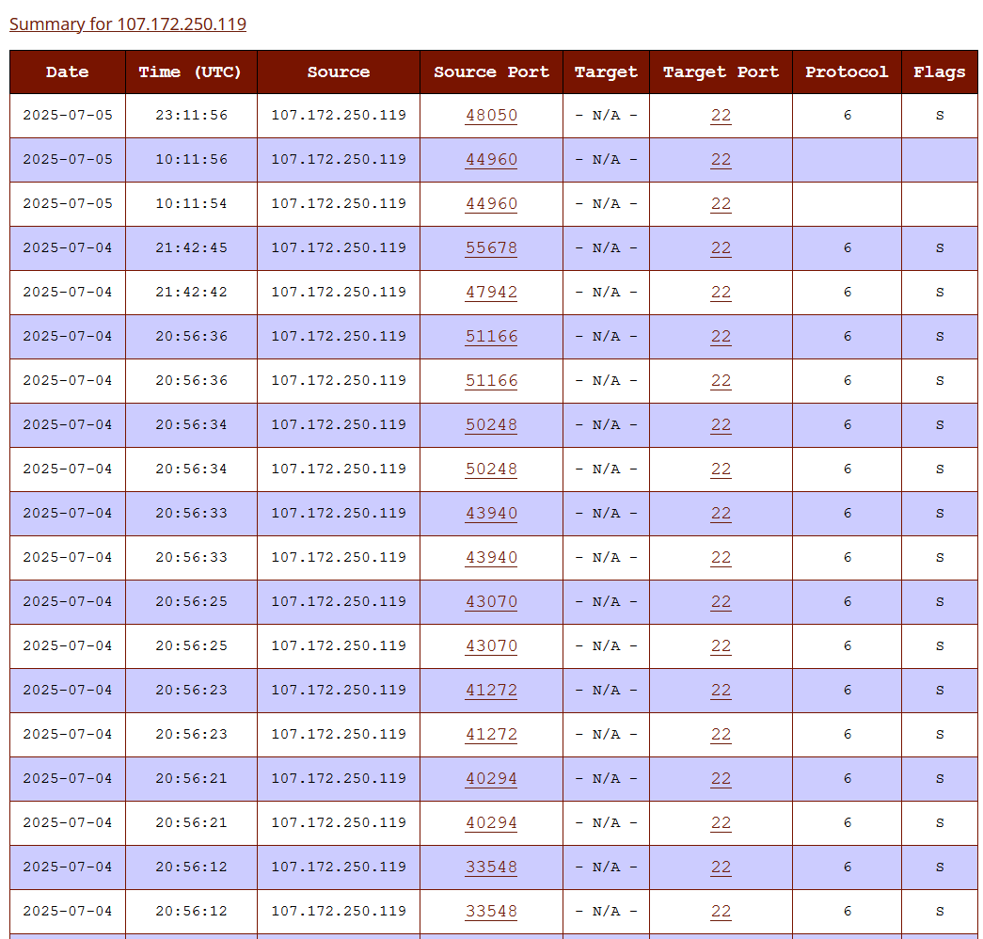Select source IP in 23:11:56 row

pyautogui.click(x=339, y=116)
